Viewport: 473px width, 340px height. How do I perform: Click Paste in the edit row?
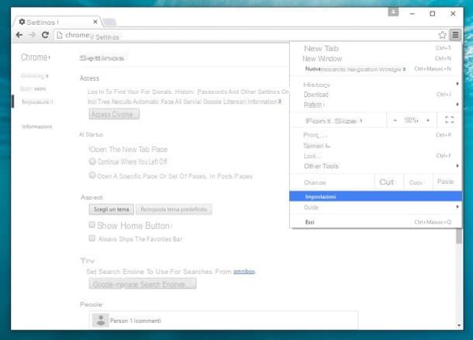click(447, 182)
